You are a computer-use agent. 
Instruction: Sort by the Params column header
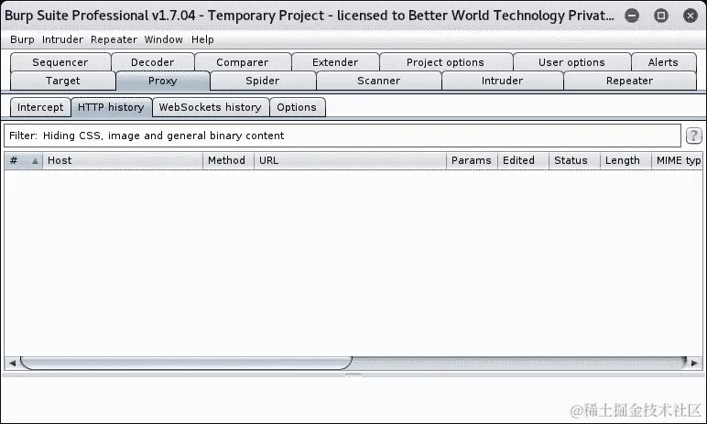pos(472,160)
